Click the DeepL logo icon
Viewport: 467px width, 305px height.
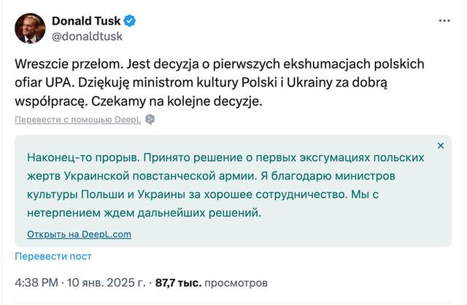click(150, 119)
